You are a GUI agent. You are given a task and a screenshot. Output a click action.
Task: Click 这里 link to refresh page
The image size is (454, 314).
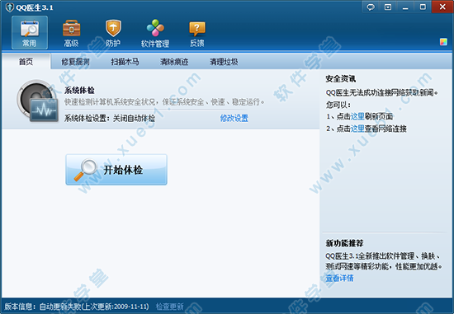coord(357,116)
